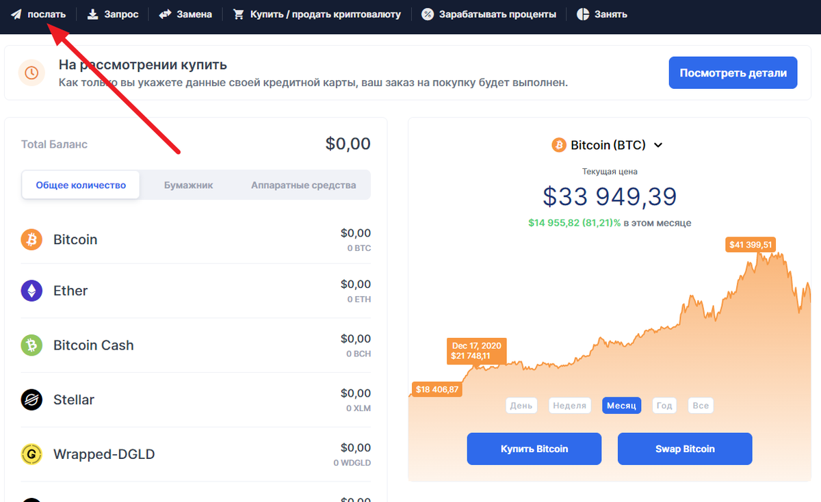
Task: Click the Bitcoin Cash name in the list
Action: [94, 345]
